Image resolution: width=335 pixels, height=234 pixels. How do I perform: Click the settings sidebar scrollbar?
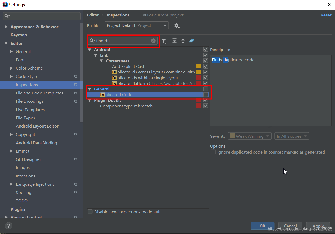click(x=82, y=72)
